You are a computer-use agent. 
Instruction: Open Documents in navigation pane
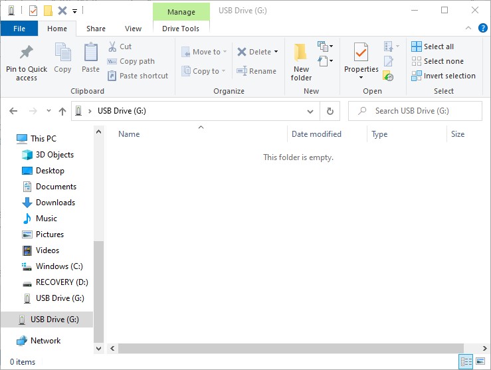click(x=49, y=187)
